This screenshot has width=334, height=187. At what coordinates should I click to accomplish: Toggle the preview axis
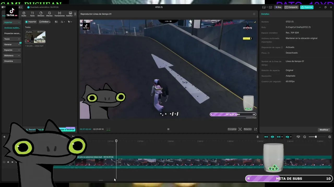coord(287,137)
